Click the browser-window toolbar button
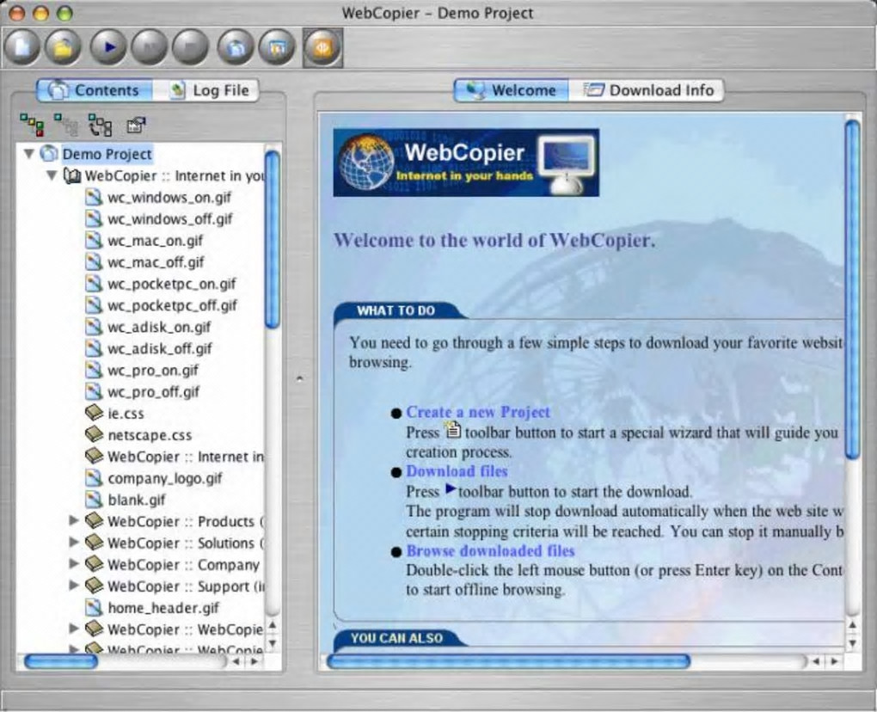 (277, 48)
